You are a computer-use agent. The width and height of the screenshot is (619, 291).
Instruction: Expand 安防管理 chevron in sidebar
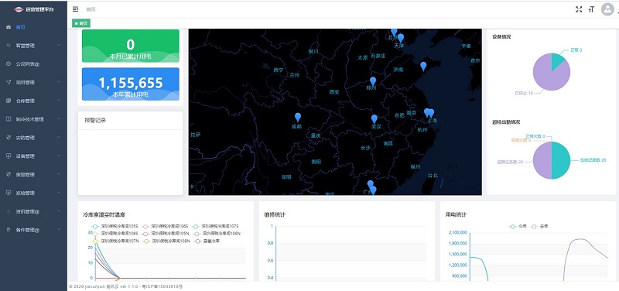59,138
